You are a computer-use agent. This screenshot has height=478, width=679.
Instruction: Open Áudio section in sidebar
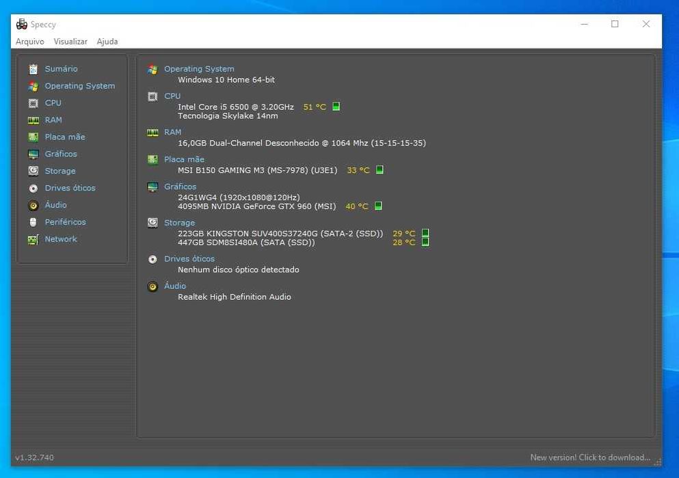(56, 205)
